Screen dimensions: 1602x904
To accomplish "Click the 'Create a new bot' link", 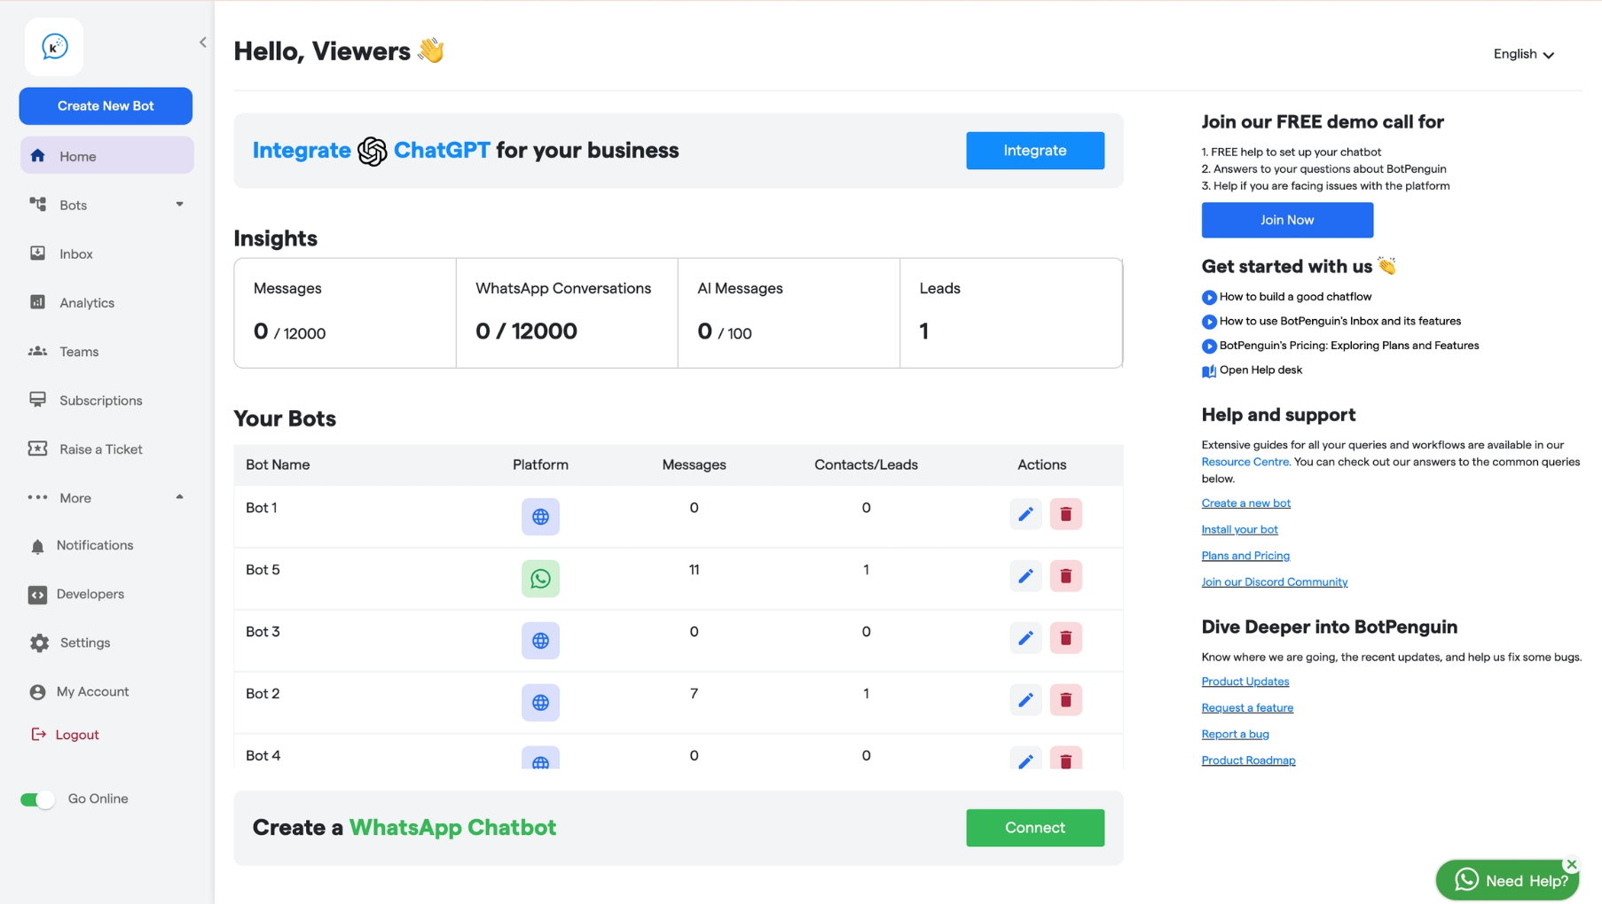I will 1245,503.
